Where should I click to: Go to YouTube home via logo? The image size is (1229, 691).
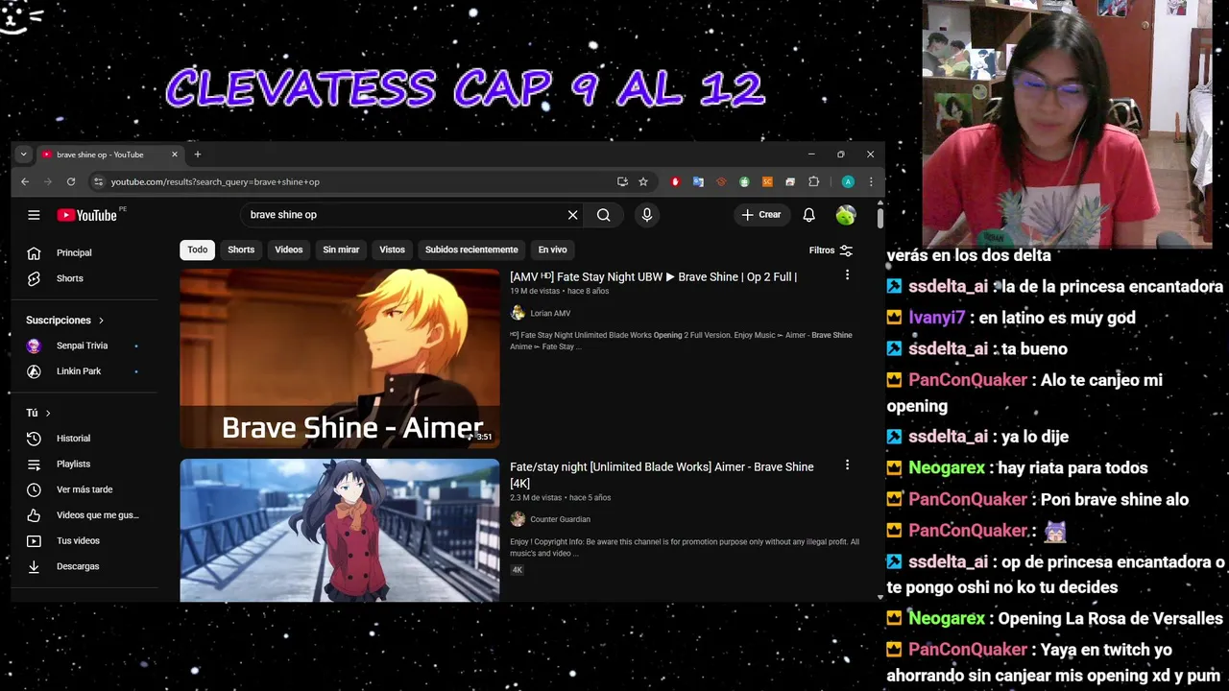click(86, 215)
